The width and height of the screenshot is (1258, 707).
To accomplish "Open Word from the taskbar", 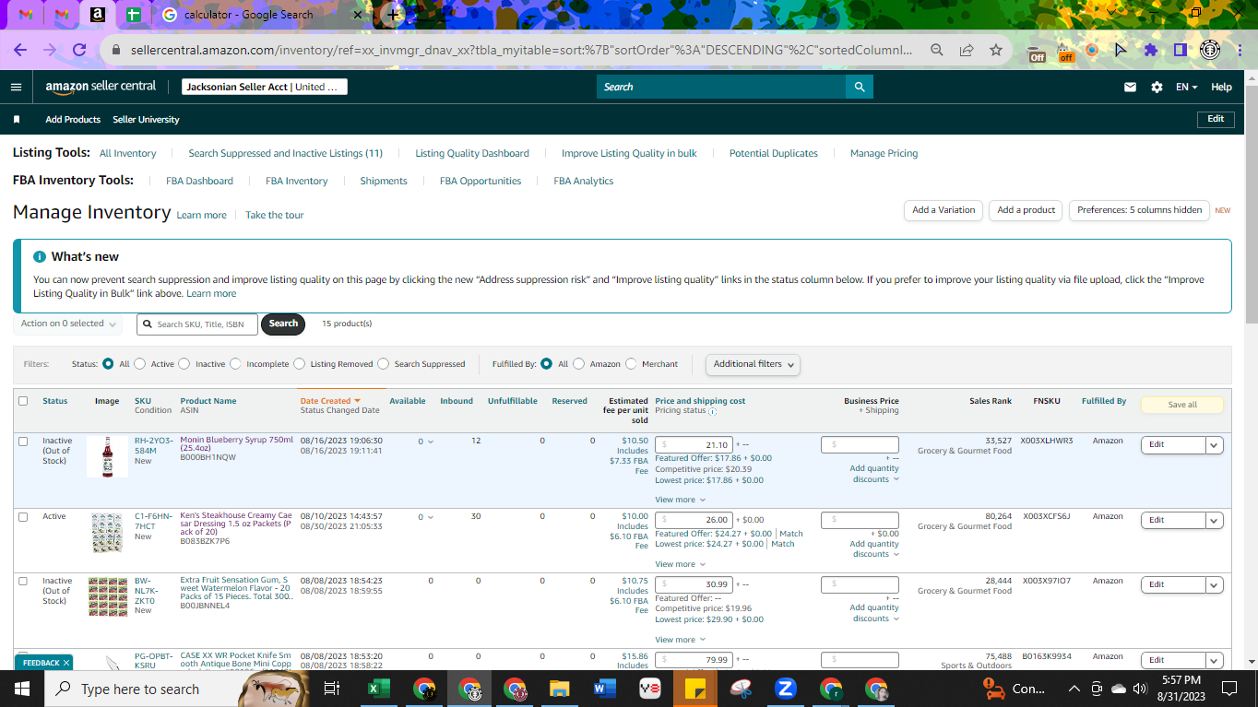I will point(605,689).
